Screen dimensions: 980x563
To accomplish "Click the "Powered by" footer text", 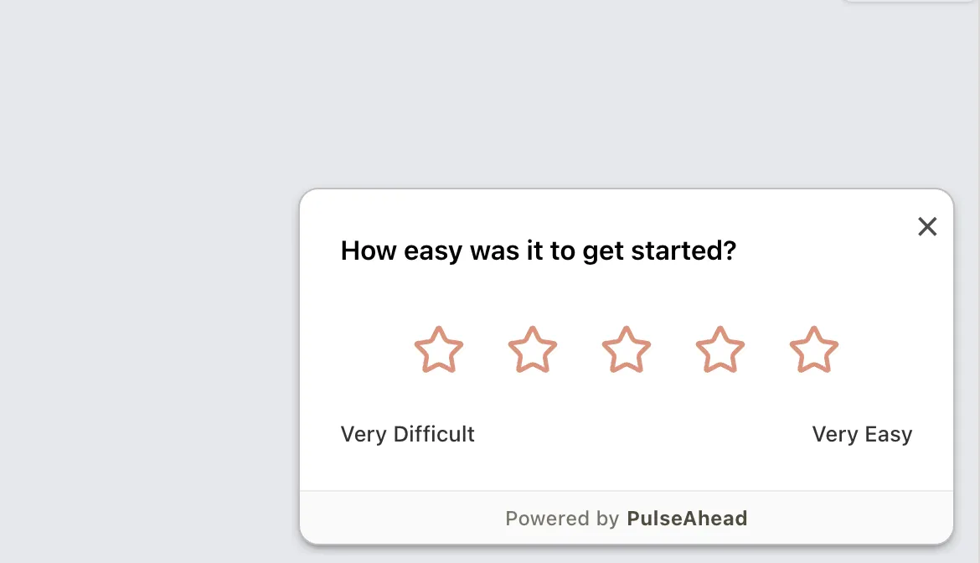I will [x=562, y=519].
